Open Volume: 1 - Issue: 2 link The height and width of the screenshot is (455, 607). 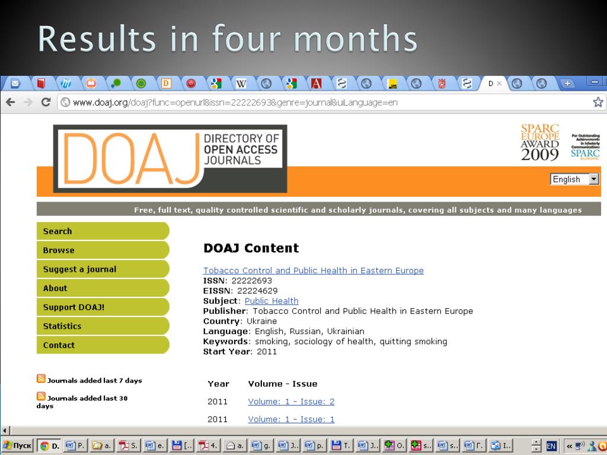click(x=291, y=402)
